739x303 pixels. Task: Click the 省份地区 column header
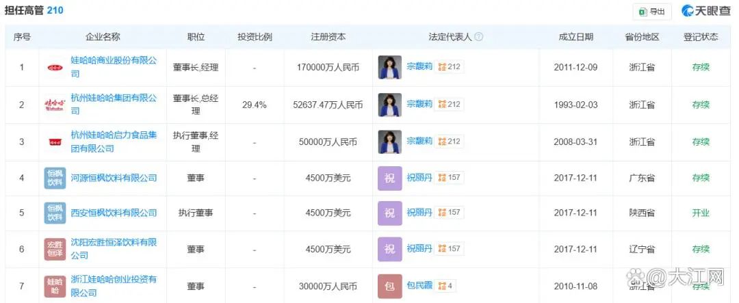pyautogui.click(x=642, y=37)
